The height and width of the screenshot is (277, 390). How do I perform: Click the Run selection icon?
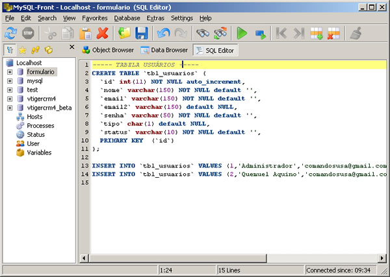(x=260, y=33)
